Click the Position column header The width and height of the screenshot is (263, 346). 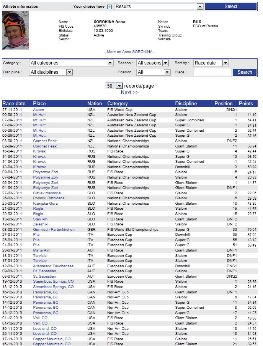pyautogui.click(x=224, y=103)
